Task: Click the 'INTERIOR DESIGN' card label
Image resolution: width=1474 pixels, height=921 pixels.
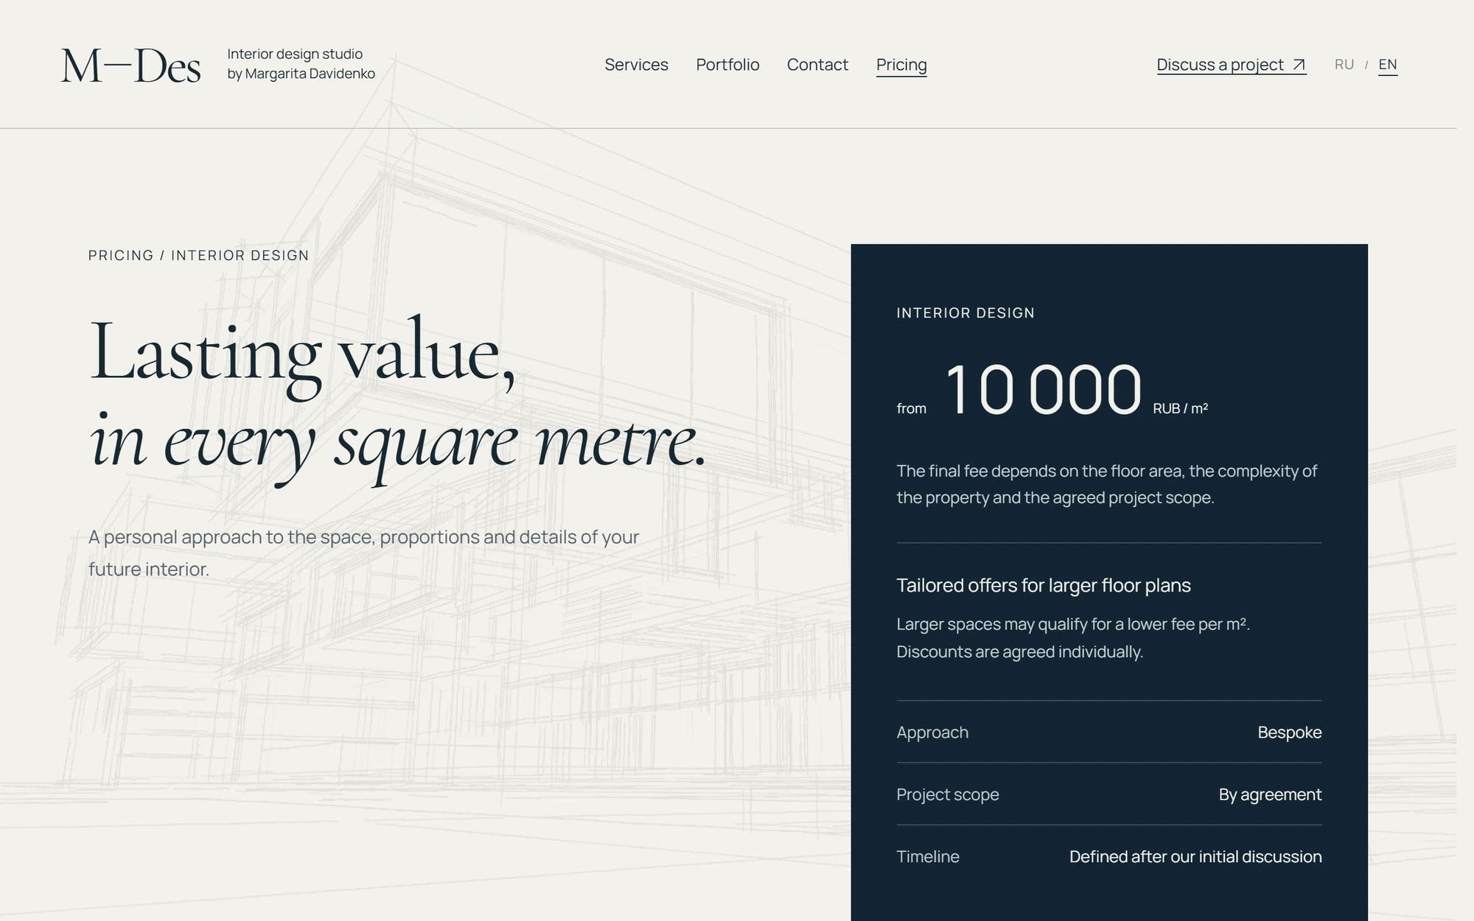Action: [965, 313]
